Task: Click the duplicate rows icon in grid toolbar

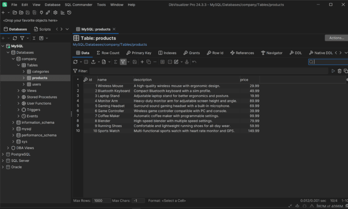Action: (x=149, y=62)
